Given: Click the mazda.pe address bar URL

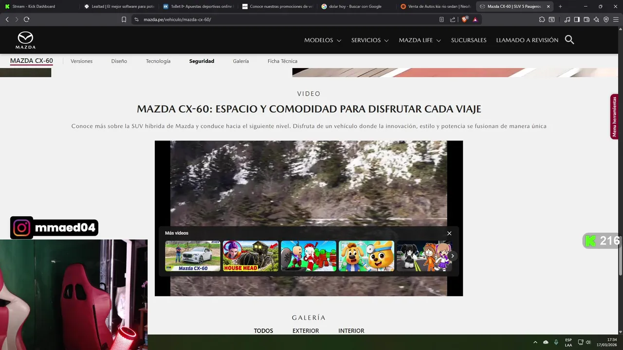Looking at the screenshot, I should [177, 19].
